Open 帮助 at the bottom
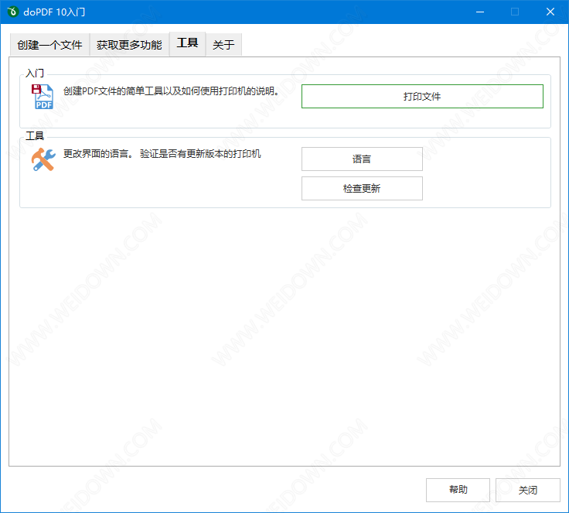 click(458, 490)
